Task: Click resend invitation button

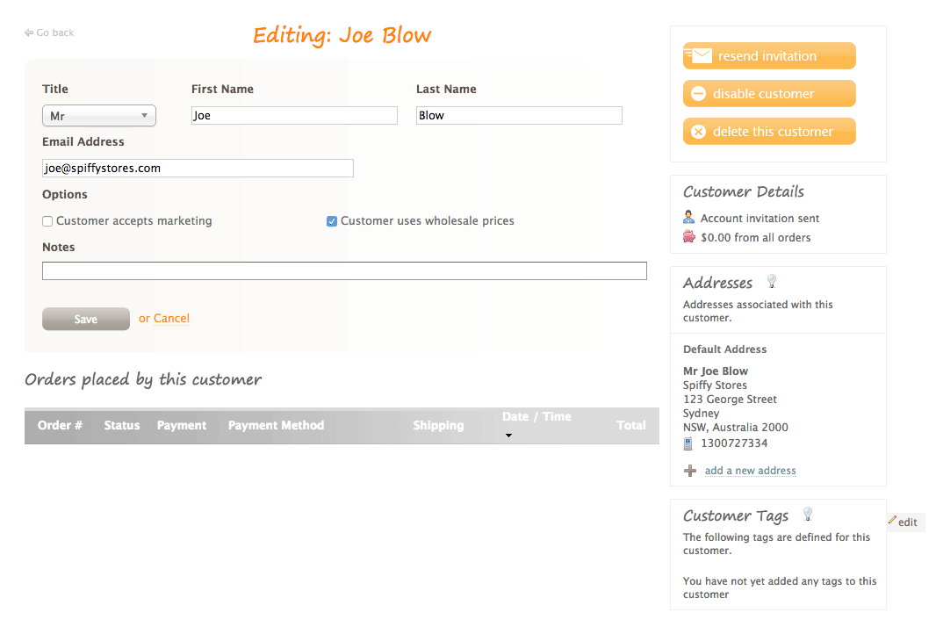Action: 769,55
